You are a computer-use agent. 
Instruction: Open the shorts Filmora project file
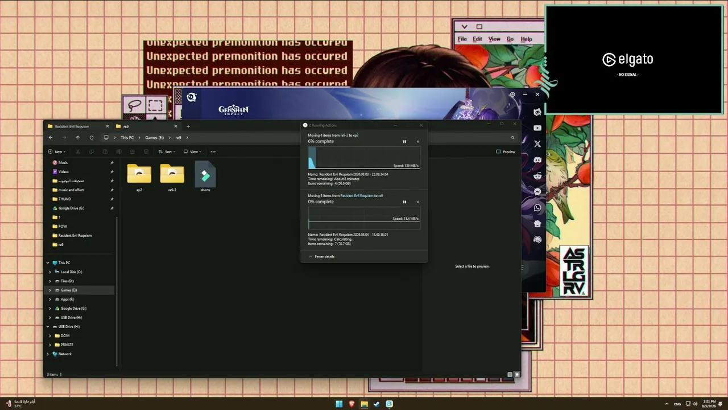205,177
